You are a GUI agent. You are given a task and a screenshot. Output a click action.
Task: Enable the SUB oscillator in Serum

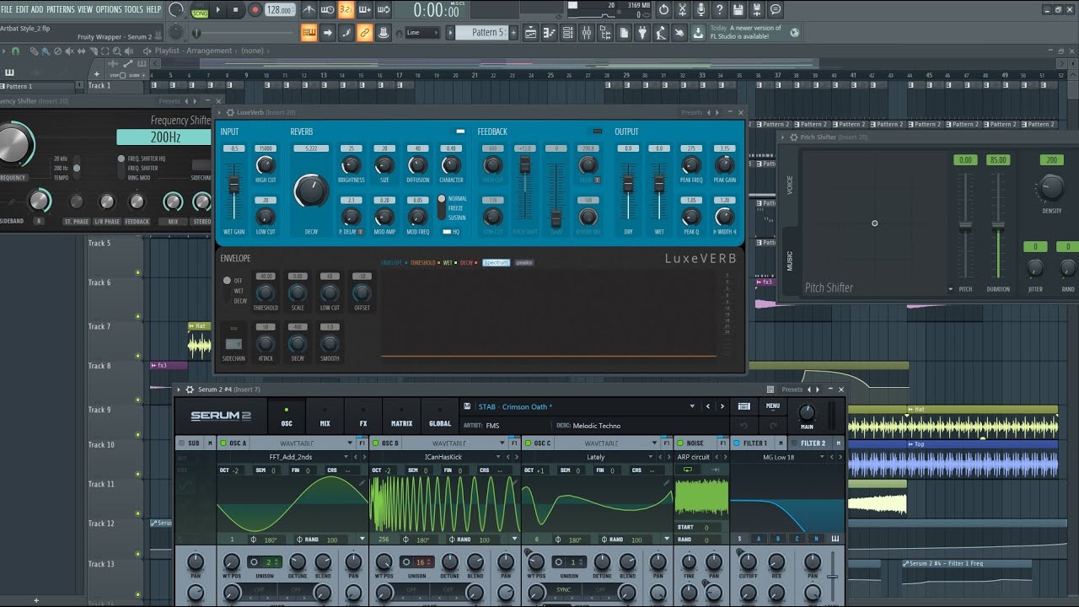pos(181,443)
